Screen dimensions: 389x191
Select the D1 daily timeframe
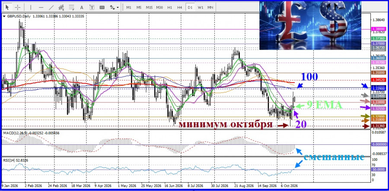coord(190,7)
